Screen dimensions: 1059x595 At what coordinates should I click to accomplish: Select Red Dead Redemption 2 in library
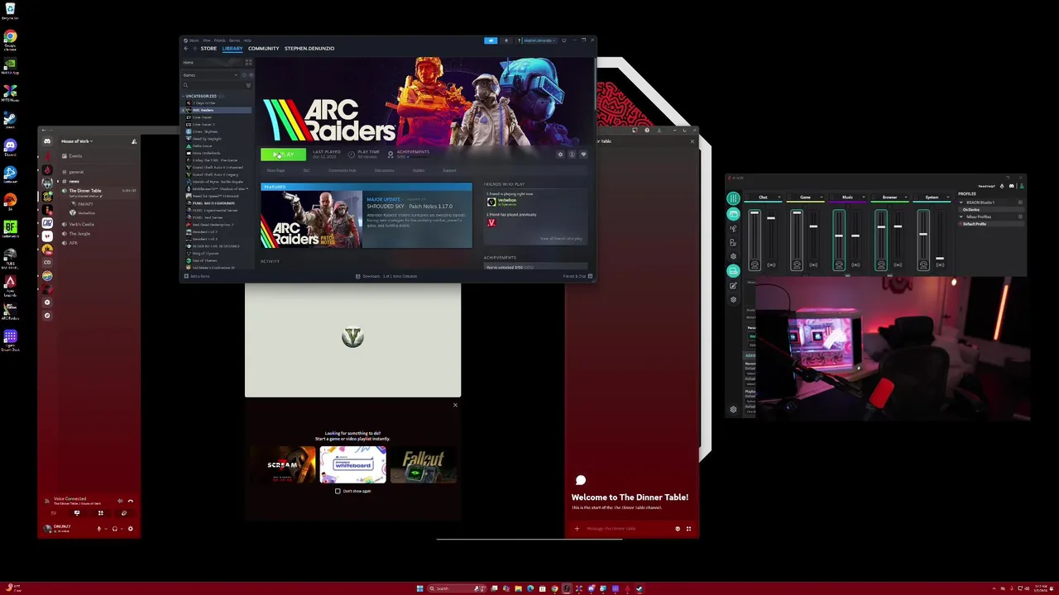point(213,225)
